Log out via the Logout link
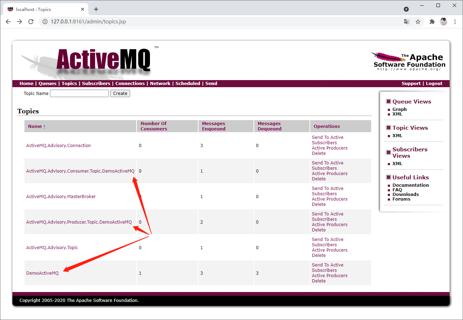 [434, 84]
